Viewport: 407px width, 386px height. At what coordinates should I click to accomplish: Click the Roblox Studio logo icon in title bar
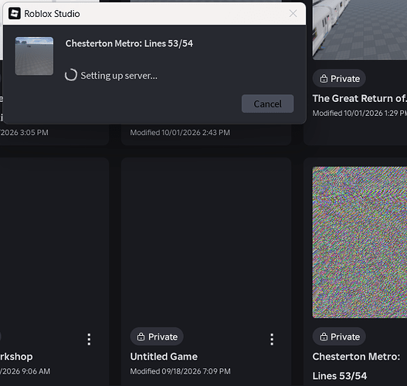tap(14, 13)
